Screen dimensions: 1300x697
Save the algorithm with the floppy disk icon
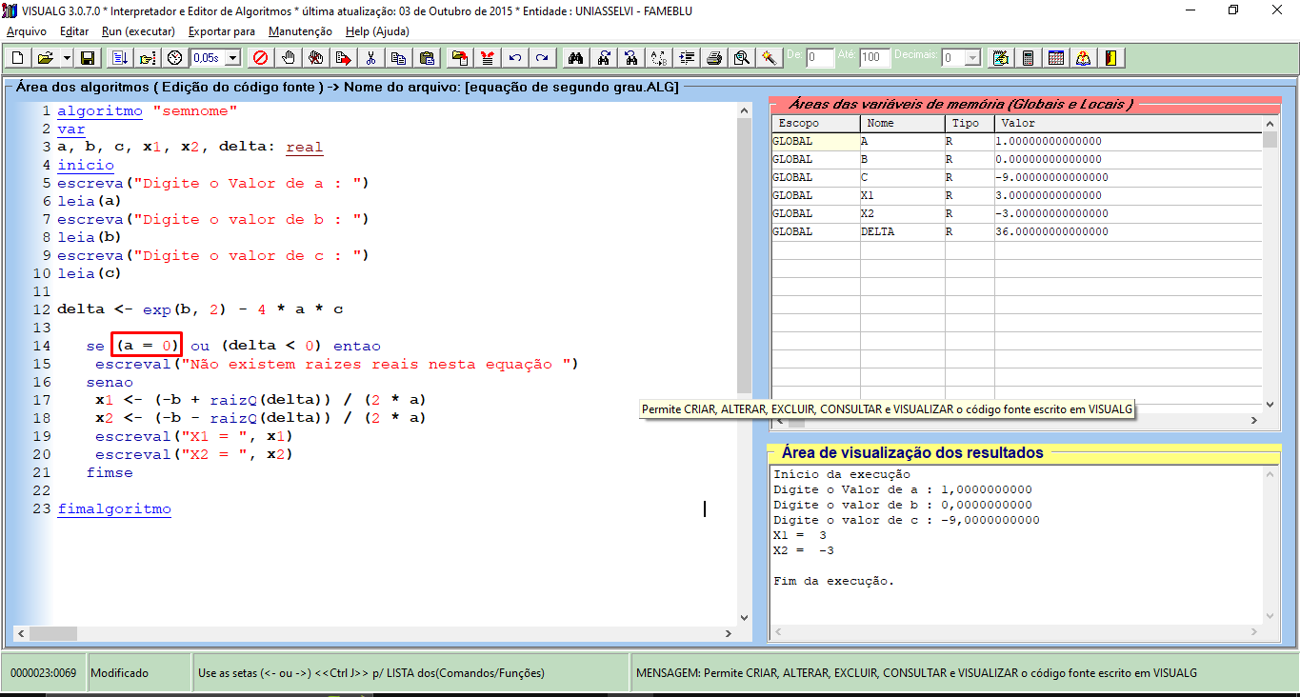87,58
